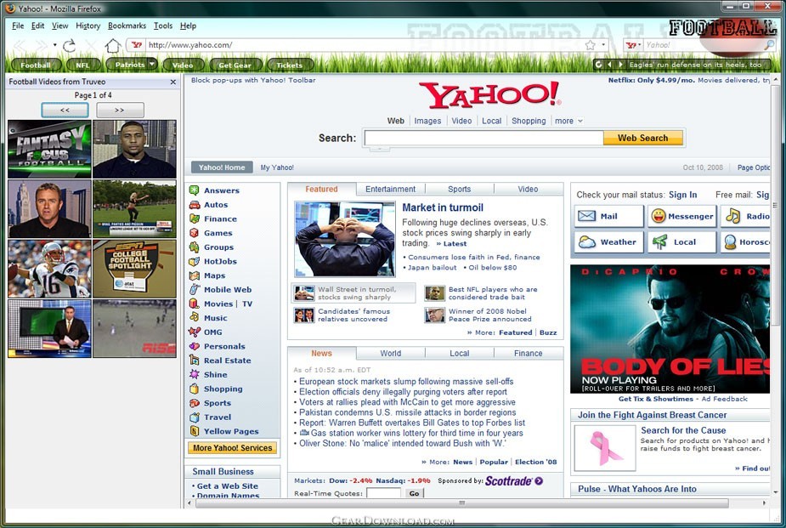Click the horizontal scrollbar of the page

click(x=462, y=502)
